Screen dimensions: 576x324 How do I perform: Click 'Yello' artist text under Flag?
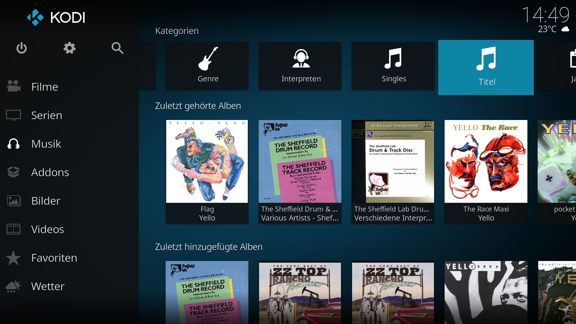point(207,218)
